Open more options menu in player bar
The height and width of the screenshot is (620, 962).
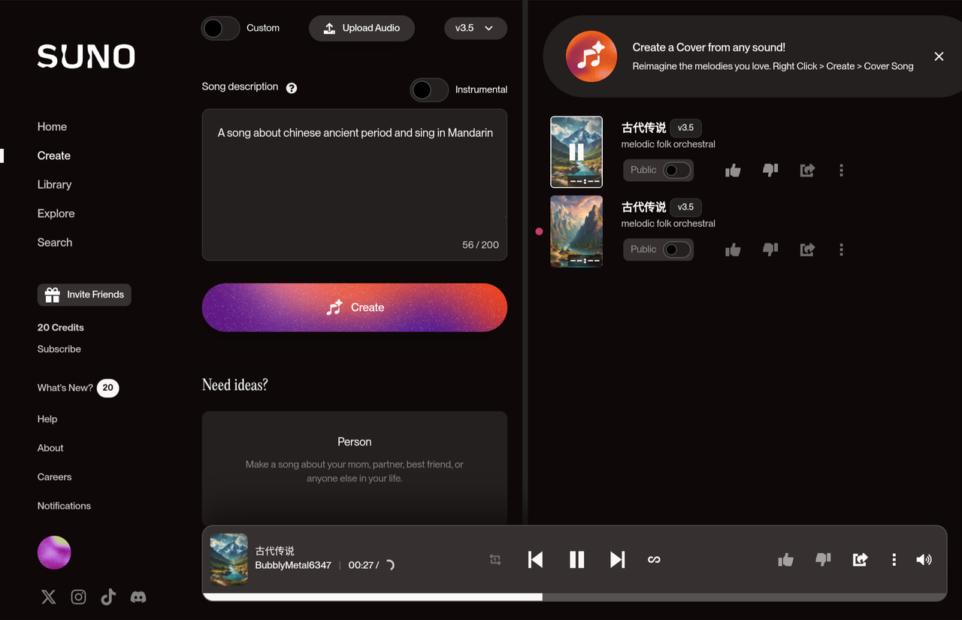[x=894, y=559]
